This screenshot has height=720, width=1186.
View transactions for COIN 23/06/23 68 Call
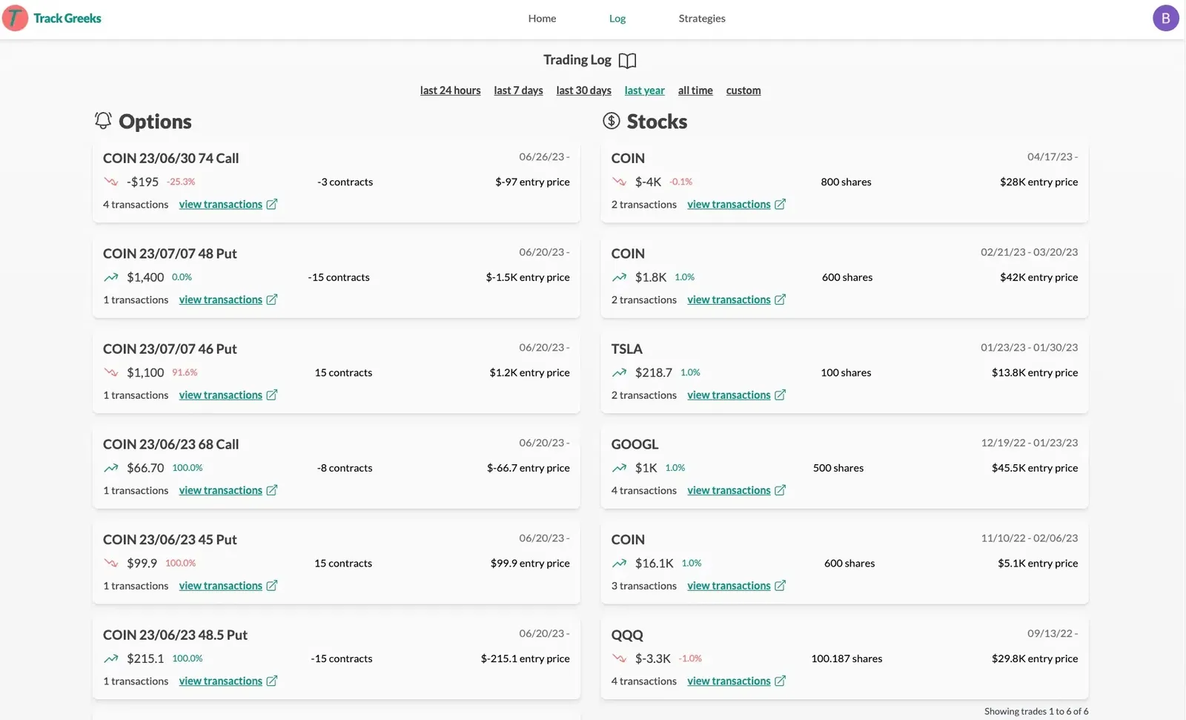click(x=221, y=490)
